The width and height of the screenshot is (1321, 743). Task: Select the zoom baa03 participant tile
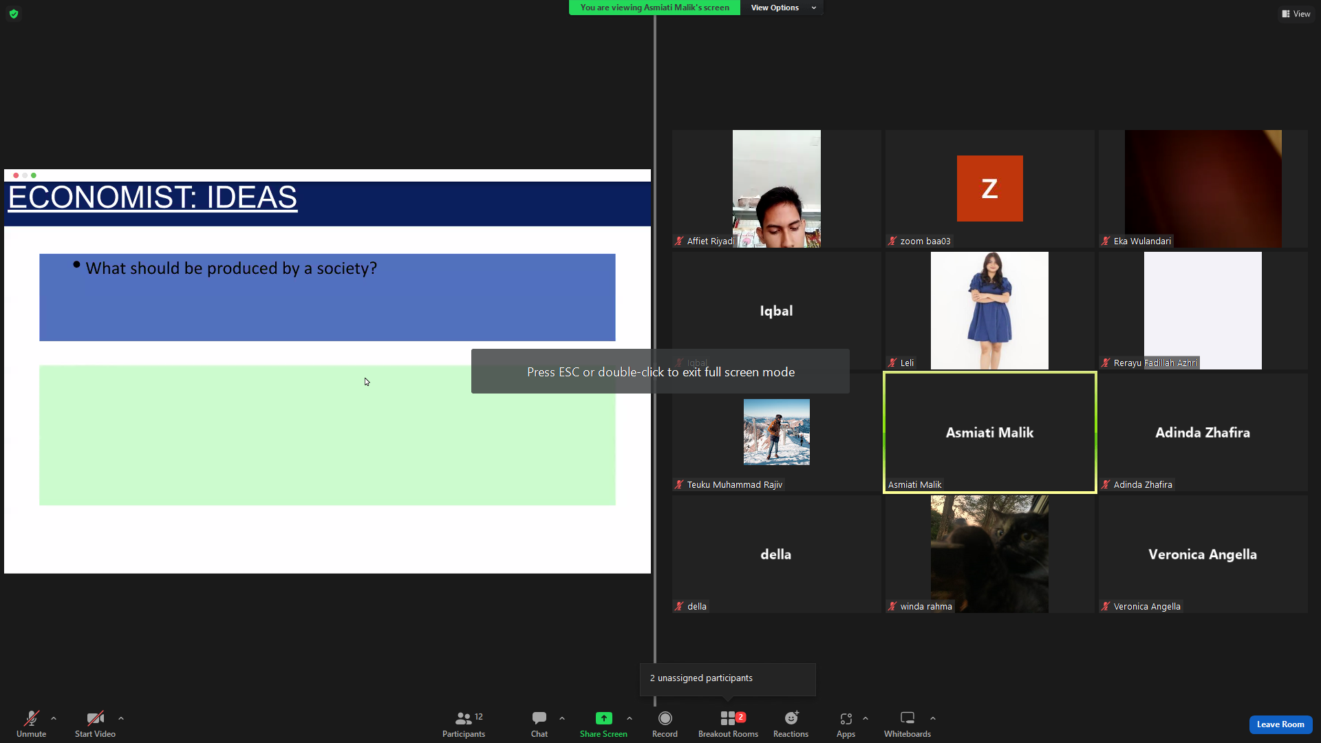tap(989, 189)
